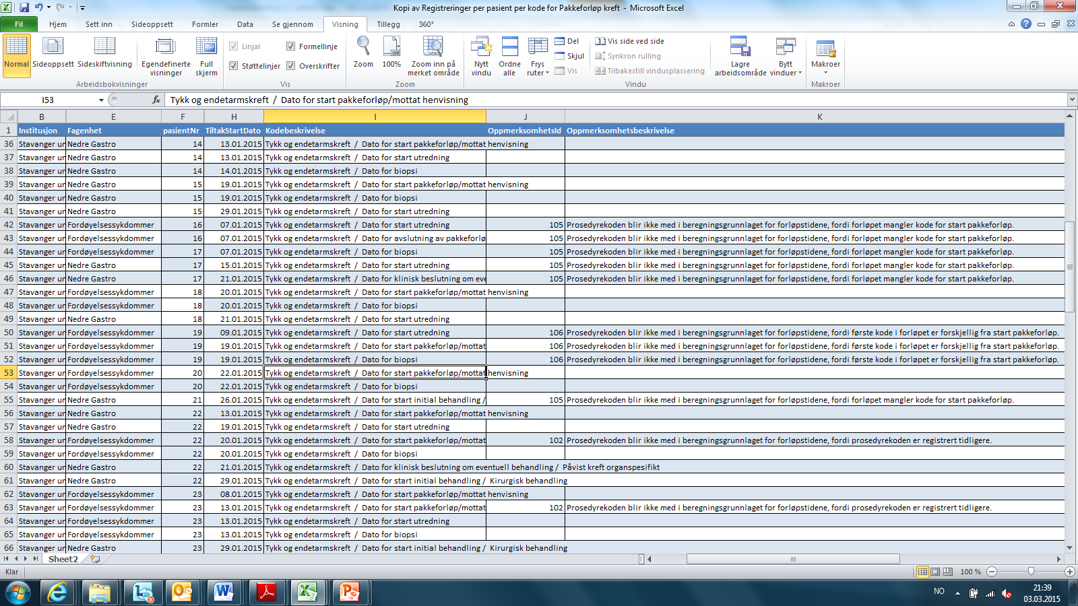Click into the formula bar text

[x=616, y=100]
